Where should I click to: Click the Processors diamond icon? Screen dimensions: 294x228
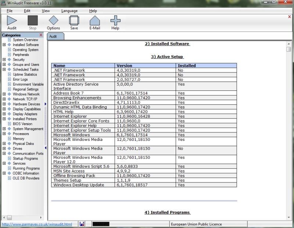[x=10, y=133]
